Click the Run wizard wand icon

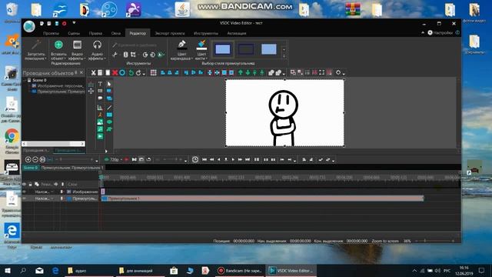point(36,45)
